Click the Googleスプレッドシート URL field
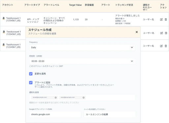The image size is (169, 123). pos(55,114)
